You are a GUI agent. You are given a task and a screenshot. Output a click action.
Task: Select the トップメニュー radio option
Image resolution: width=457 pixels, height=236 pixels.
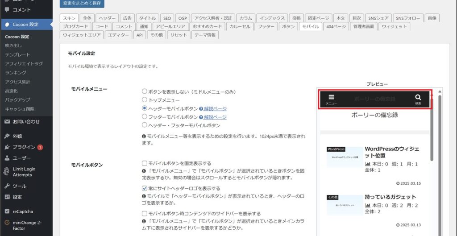pos(145,100)
